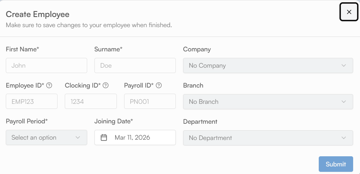This screenshot has height=174, width=360.
Task: Click the Clocking ID help icon
Action: pyautogui.click(x=106, y=86)
